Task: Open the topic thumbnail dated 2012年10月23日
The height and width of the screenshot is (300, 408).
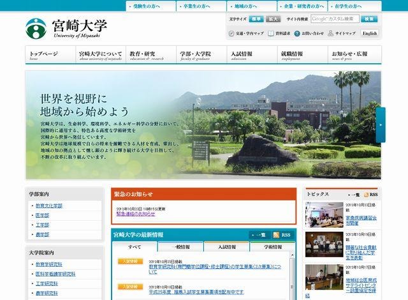Action: (x=324, y=215)
